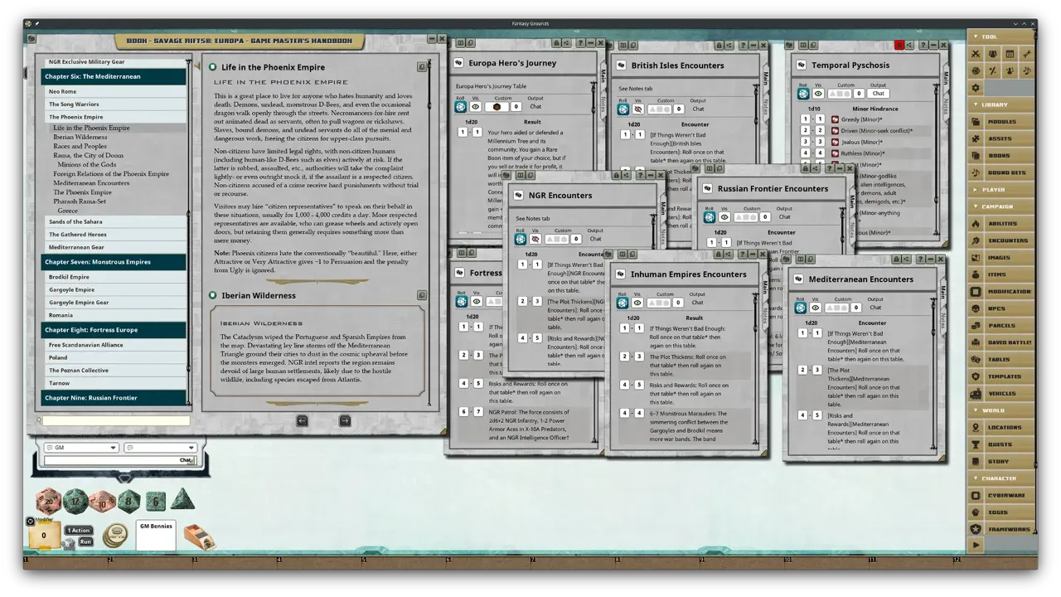The image size is (1061, 597).
Task: Collapse the World sidebar section
Action: (1001, 410)
